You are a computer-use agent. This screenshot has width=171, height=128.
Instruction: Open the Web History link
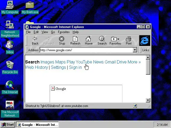(x=36, y=67)
